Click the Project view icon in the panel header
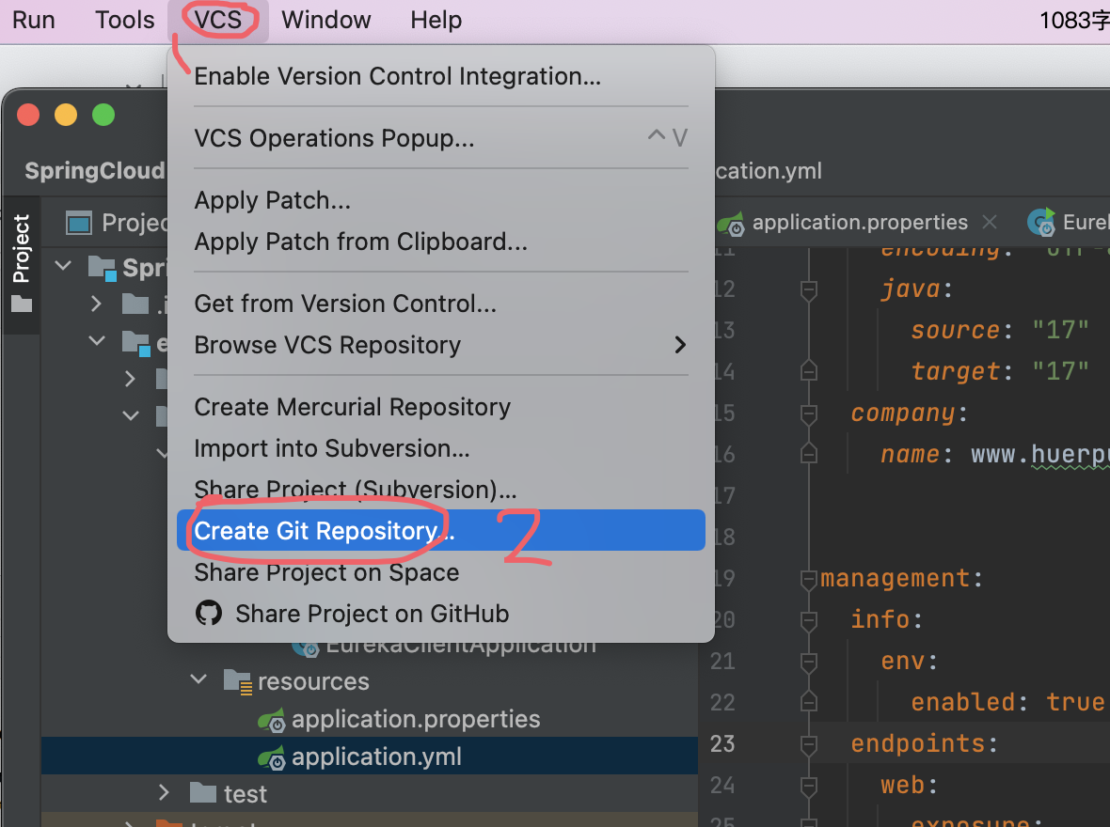Viewport: 1110px width, 827px height. tap(79, 223)
